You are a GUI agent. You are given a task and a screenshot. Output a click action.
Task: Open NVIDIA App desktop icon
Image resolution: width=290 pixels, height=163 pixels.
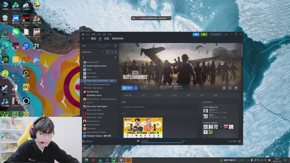[x=5, y=61]
